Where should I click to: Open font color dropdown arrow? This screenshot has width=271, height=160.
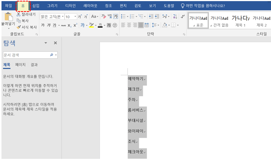[x=104, y=25]
